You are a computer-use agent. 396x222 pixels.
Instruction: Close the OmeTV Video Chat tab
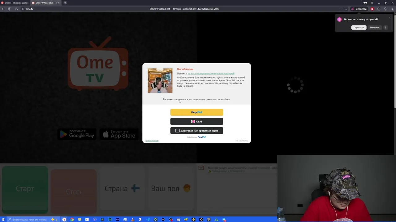(59, 3)
